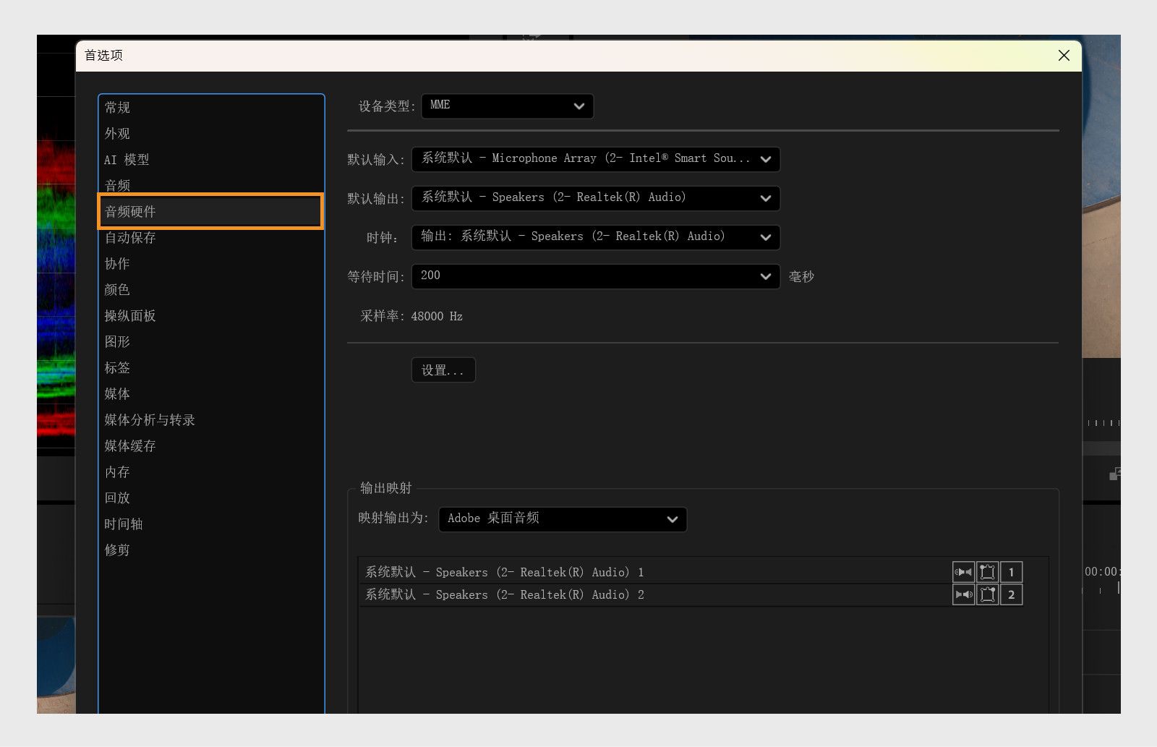This screenshot has width=1157, height=747.
Task: Open the 媒体缓存 preferences page
Action: (129, 445)
